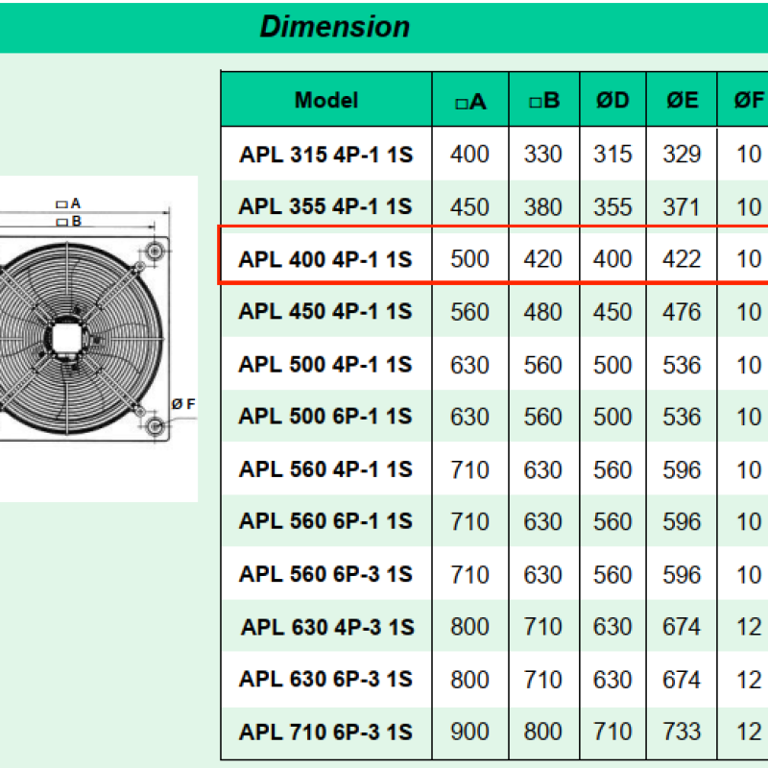Click the Ø F label on the fan drawing
The height and width of the screenshot is (768, 768).
tap(183, 404)
